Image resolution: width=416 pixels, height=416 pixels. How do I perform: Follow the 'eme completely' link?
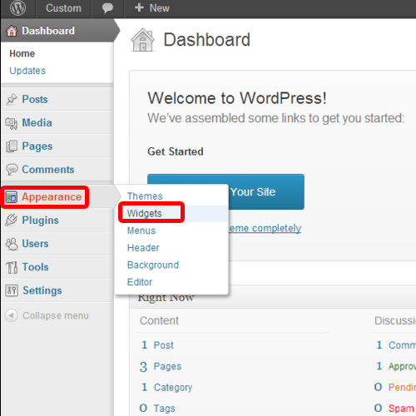[265, 228]
